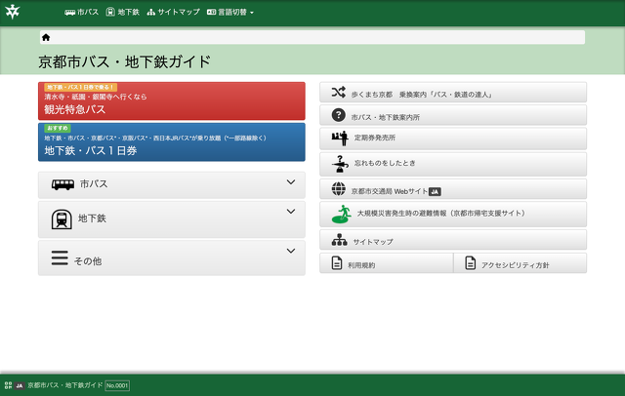Click the home icon in breadcrumb
This screenshot has height=396, width=625.
click(x=46, y=37)
